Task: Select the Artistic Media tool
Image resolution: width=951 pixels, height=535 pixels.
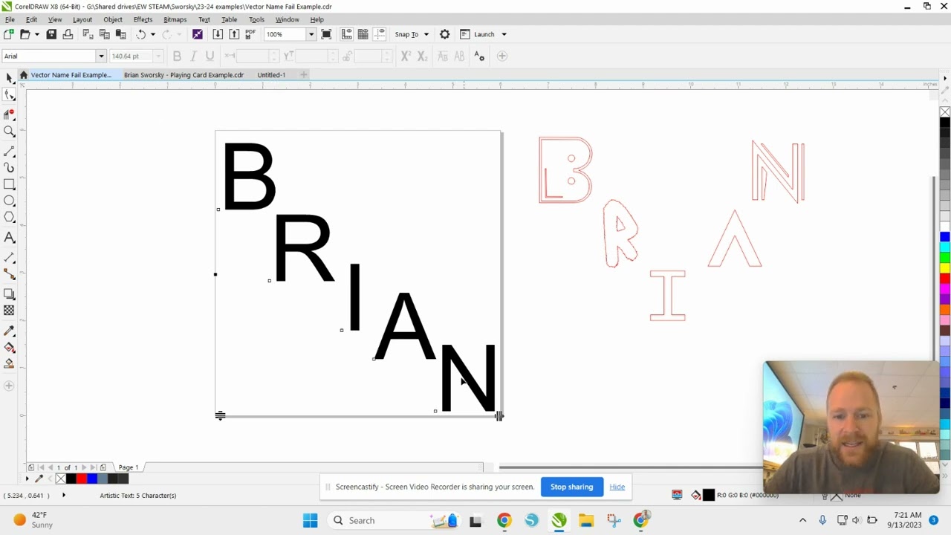Action: click(9, 168)
